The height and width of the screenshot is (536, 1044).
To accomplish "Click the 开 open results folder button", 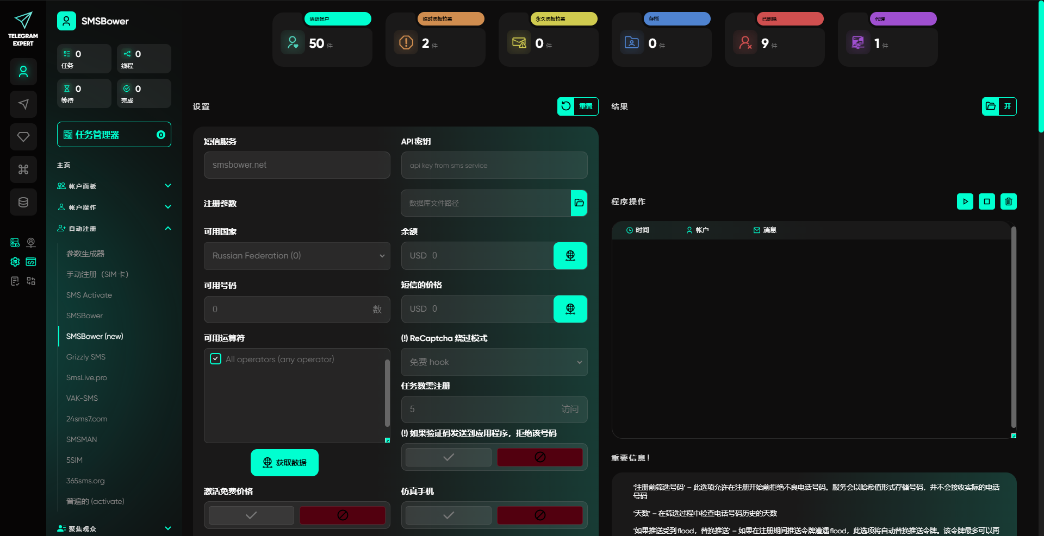I will pos(999,106).
